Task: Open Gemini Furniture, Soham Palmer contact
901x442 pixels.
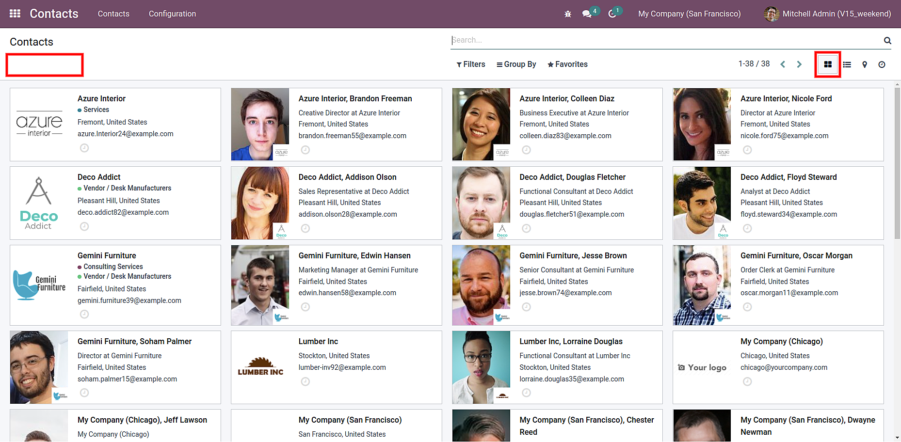Action: tap(115, 367)
